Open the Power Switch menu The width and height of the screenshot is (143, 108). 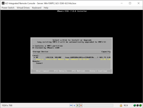8,8
